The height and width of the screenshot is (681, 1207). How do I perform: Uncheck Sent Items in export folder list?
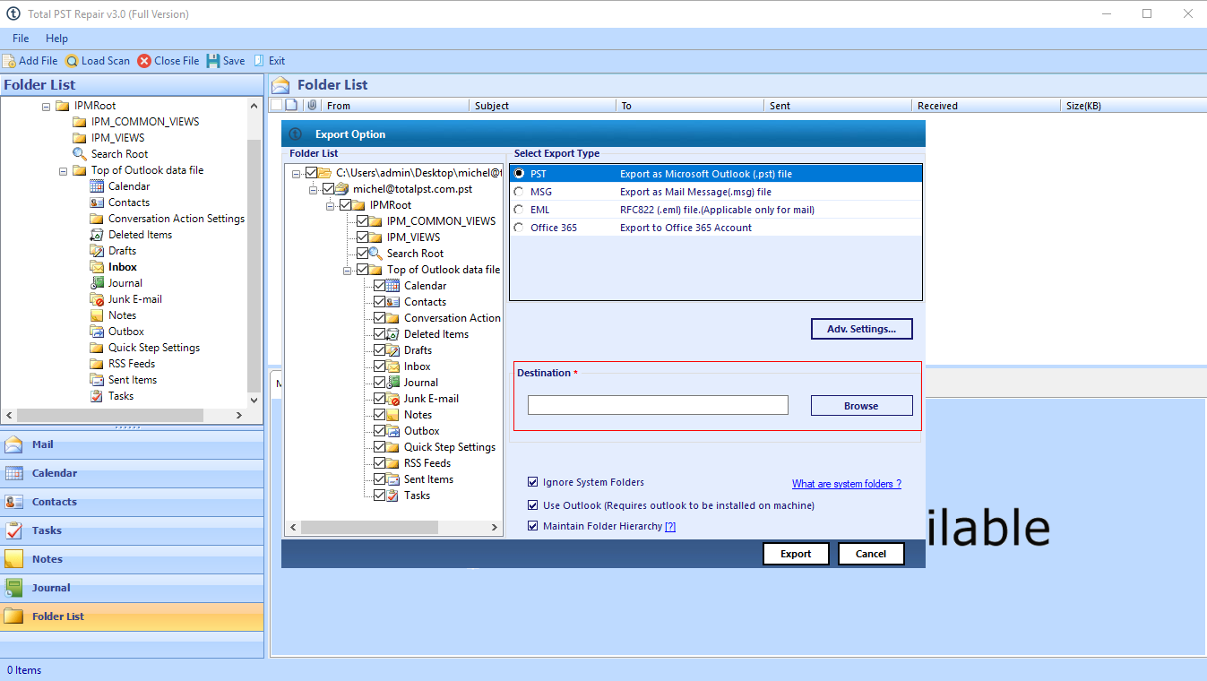(380, 479)
